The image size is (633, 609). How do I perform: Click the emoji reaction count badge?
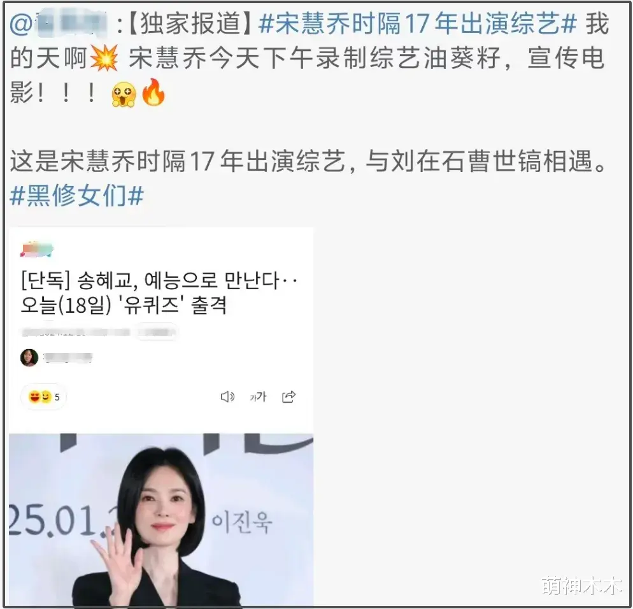pyautogui.click(x=43, y=397)
